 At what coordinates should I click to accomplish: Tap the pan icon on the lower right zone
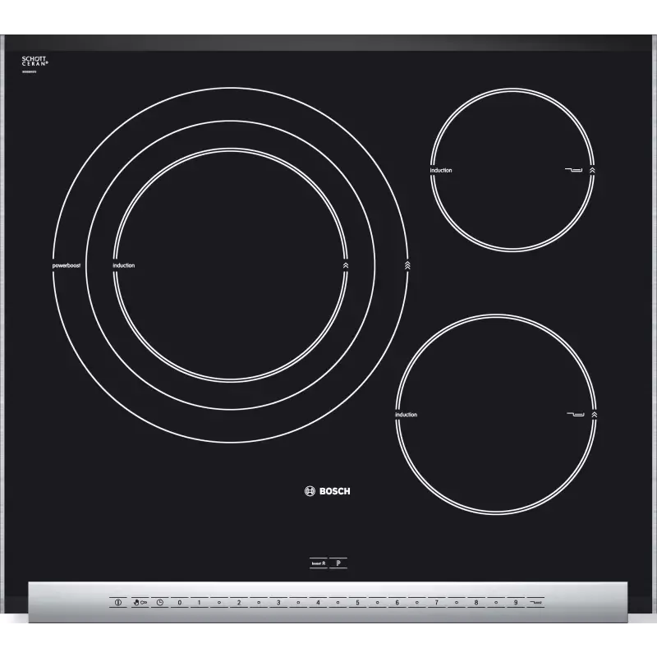click(x=575, y=415)
